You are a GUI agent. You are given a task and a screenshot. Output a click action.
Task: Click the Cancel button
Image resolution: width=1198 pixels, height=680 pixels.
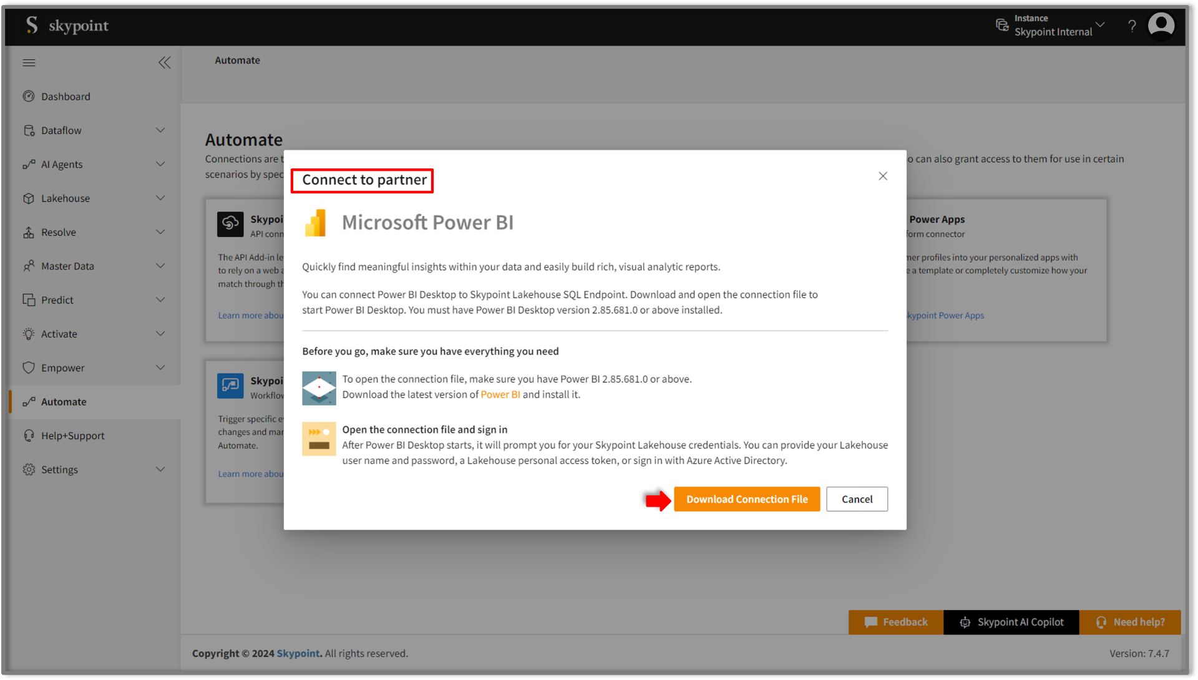pyautogui.click(x=856, y=499)
